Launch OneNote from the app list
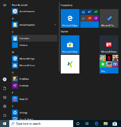The width and height of the screenshot is (121, 127). point(34,86)
